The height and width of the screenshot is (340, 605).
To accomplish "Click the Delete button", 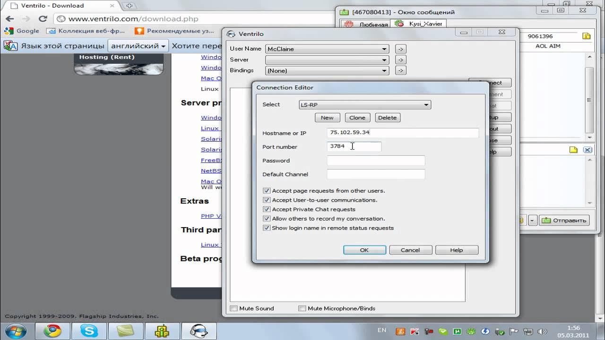I will point(388,118).
